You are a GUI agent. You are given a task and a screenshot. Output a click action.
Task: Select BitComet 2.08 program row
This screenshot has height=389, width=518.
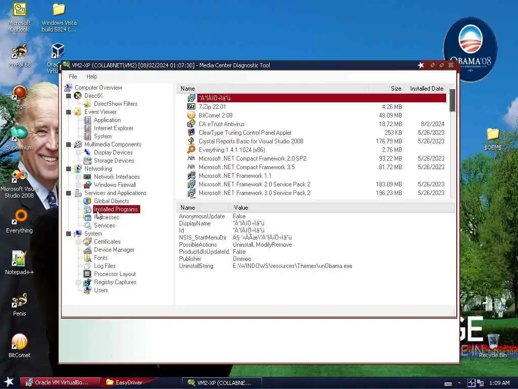click(316, 115)
